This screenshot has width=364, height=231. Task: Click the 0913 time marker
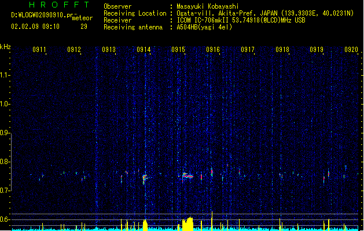point(109,50)
